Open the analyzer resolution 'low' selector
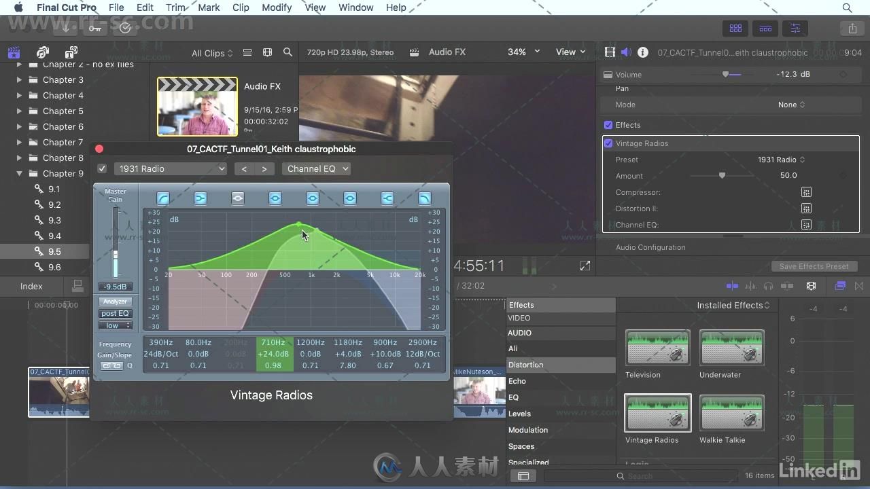 click(115, 325)
